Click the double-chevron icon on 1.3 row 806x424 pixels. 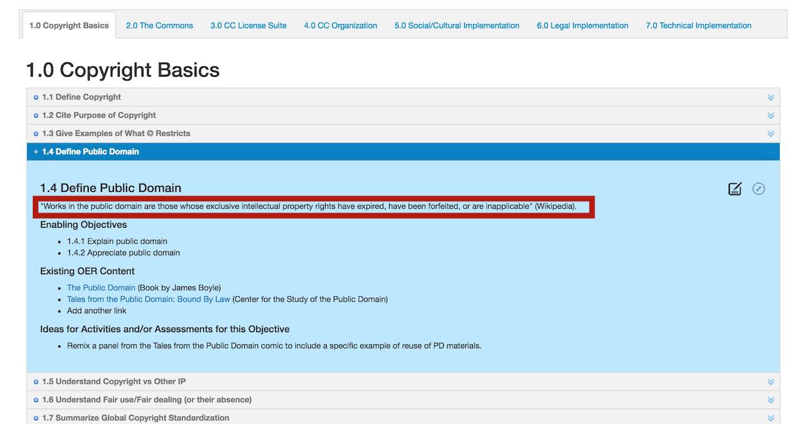coord(770,134)
